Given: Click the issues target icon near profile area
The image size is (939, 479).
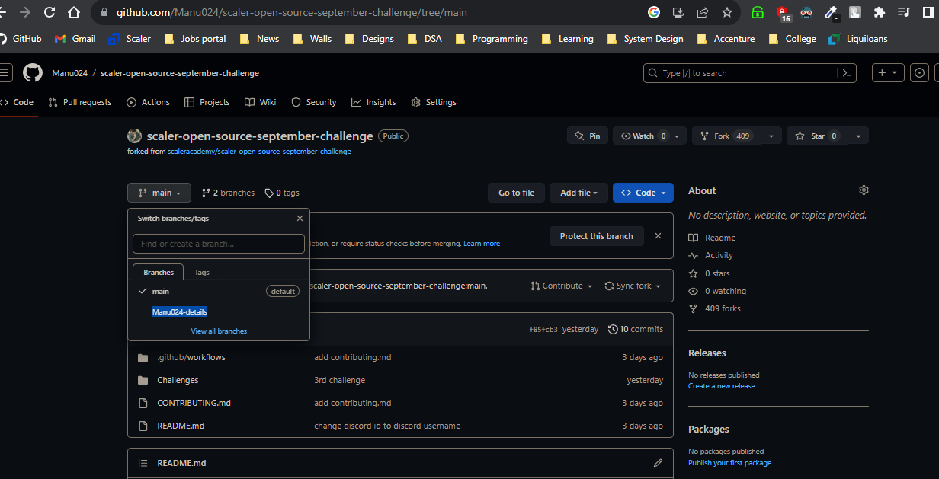Looking at the screenshot, I should [919, 72].
